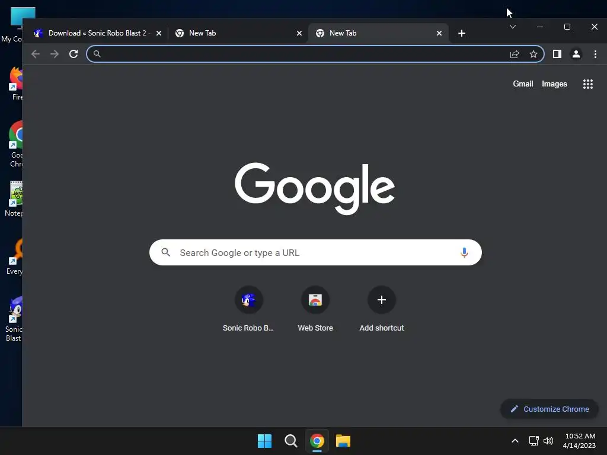Viewport: 607px width, 455px height.
Task: Open the Images link
Action: [554, 84]
